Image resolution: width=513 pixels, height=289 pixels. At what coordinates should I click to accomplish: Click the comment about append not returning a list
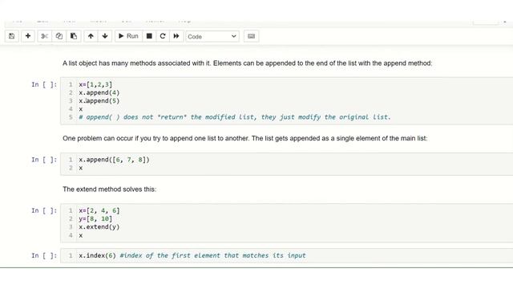pyautogui.click(x=235, y=117)
